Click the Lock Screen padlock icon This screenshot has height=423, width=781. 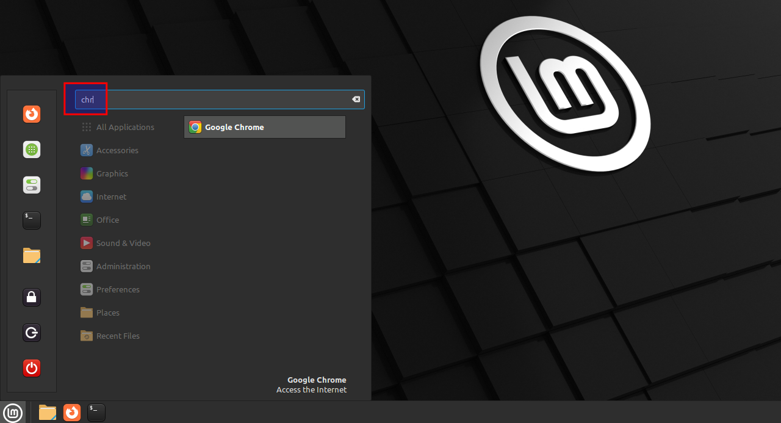pyautogui.click(x=32, y=297)
